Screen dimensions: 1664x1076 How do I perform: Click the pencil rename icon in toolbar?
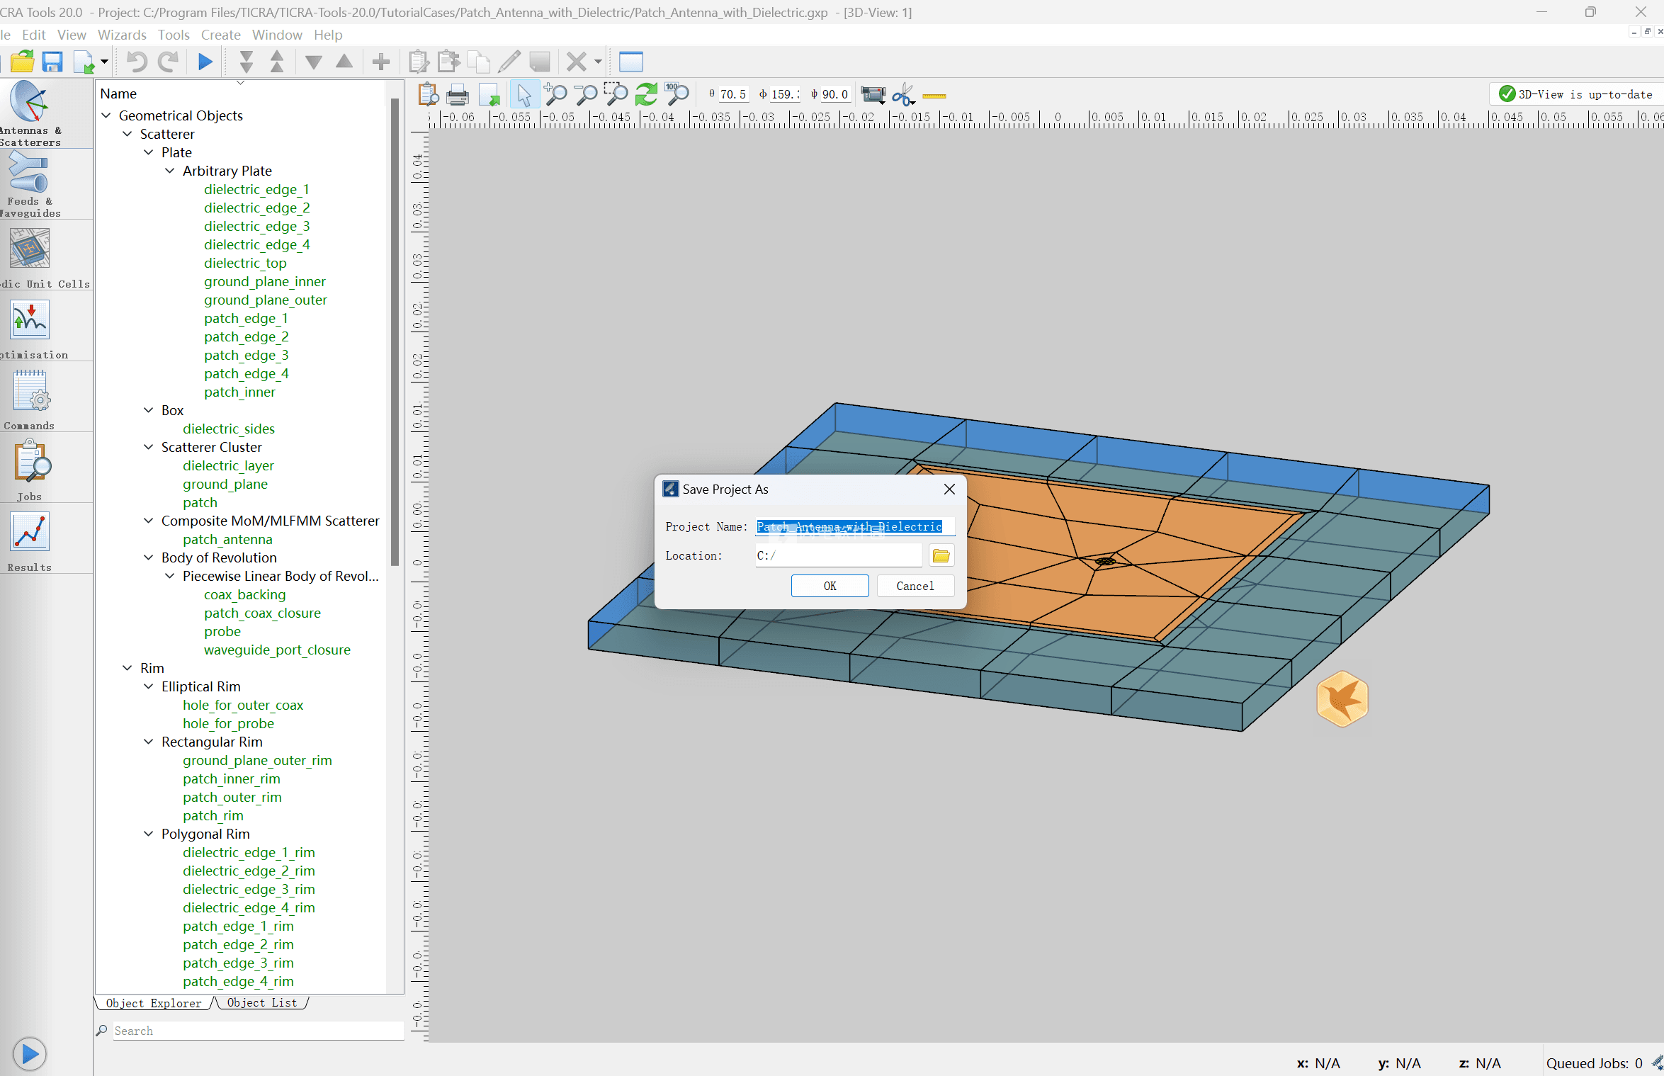pos(509,62)
